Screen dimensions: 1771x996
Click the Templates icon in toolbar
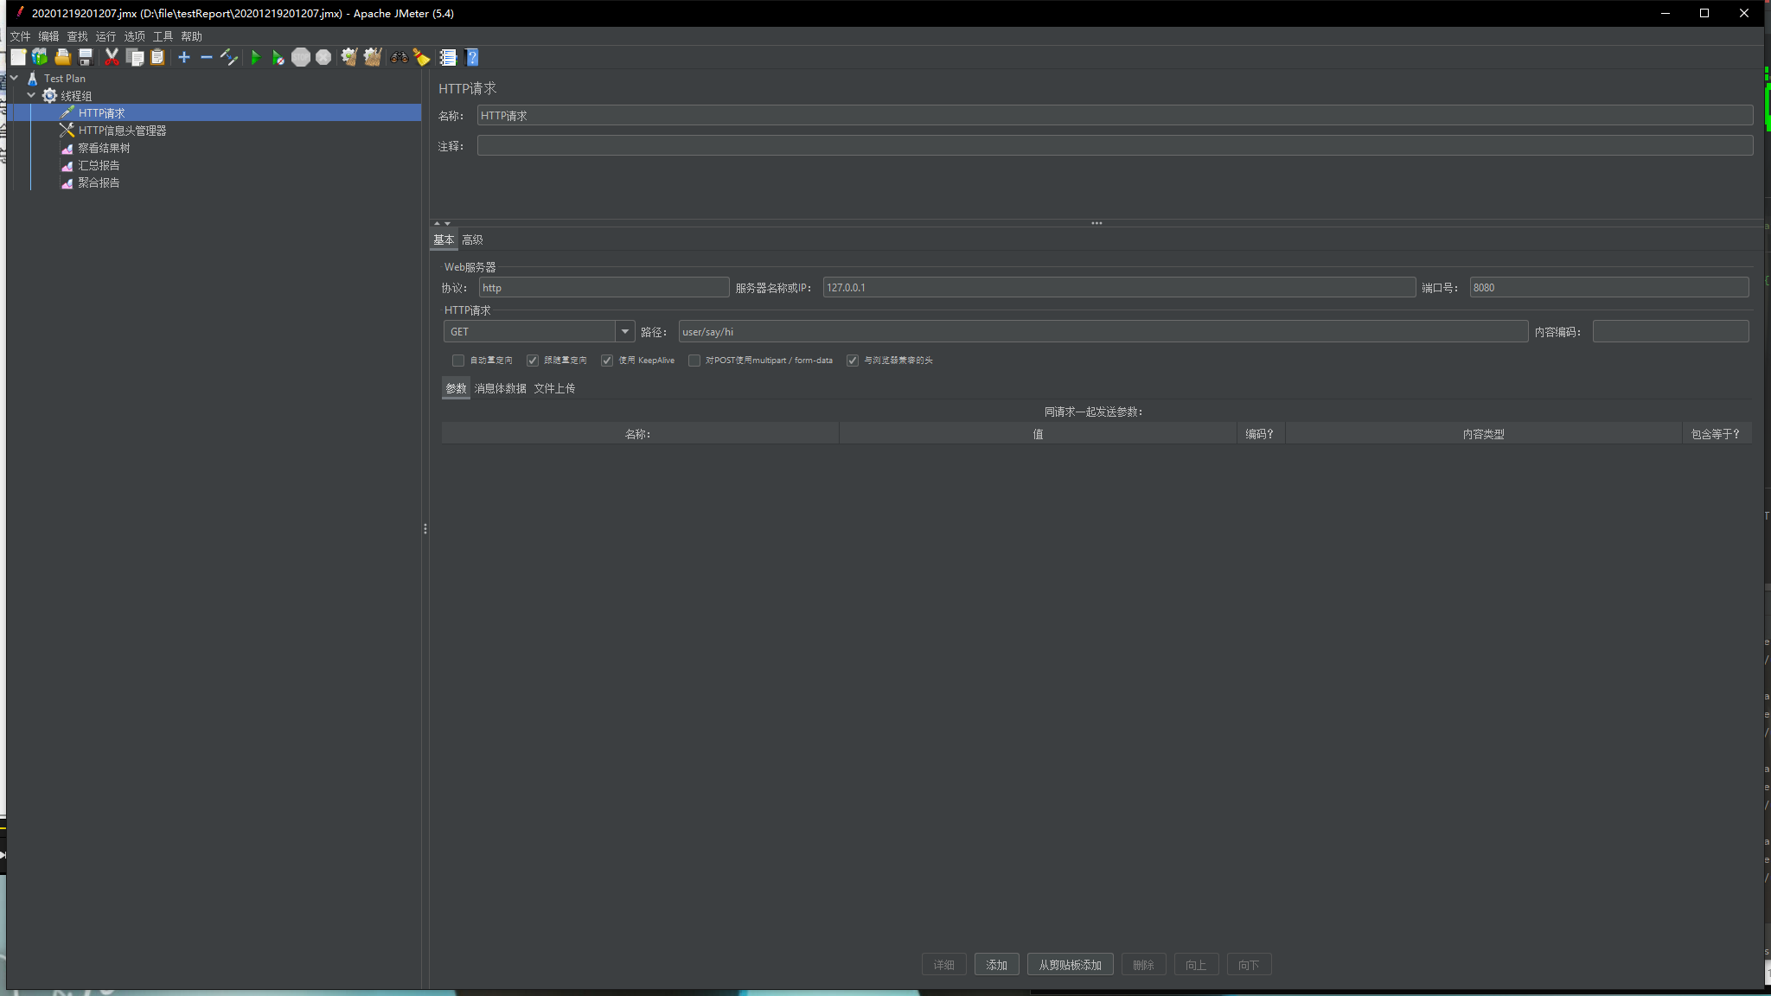point(40,58)
